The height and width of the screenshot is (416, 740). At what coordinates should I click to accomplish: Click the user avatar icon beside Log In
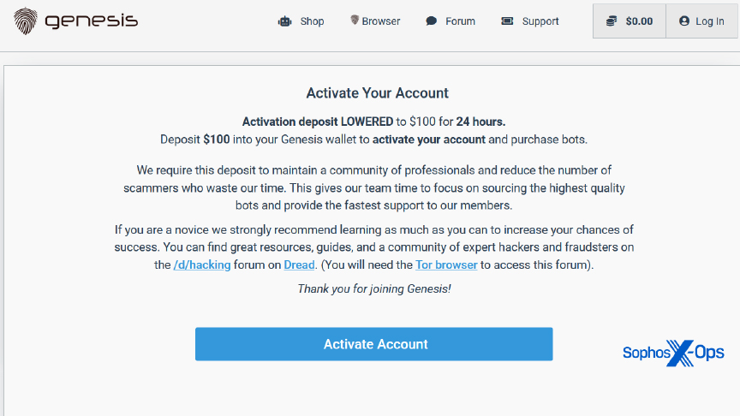(684, 21)
